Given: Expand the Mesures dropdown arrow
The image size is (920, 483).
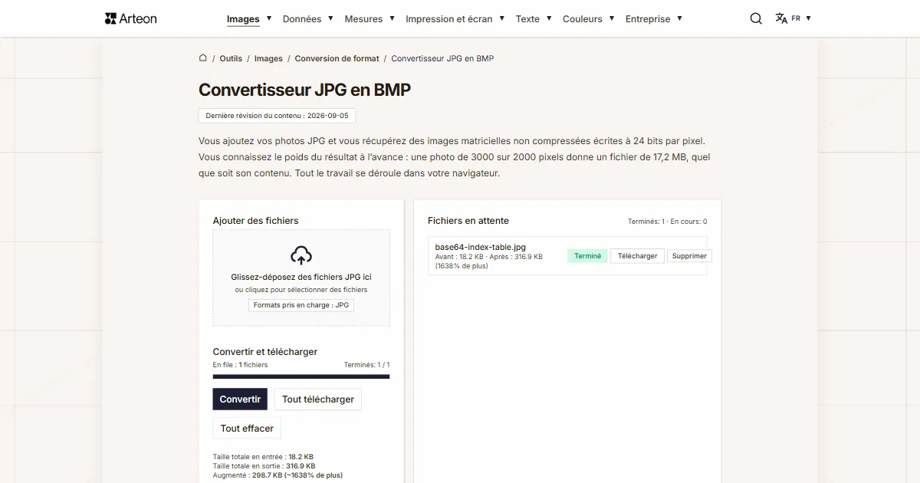Looking at the screenshot, I should [x=391, y=18].
